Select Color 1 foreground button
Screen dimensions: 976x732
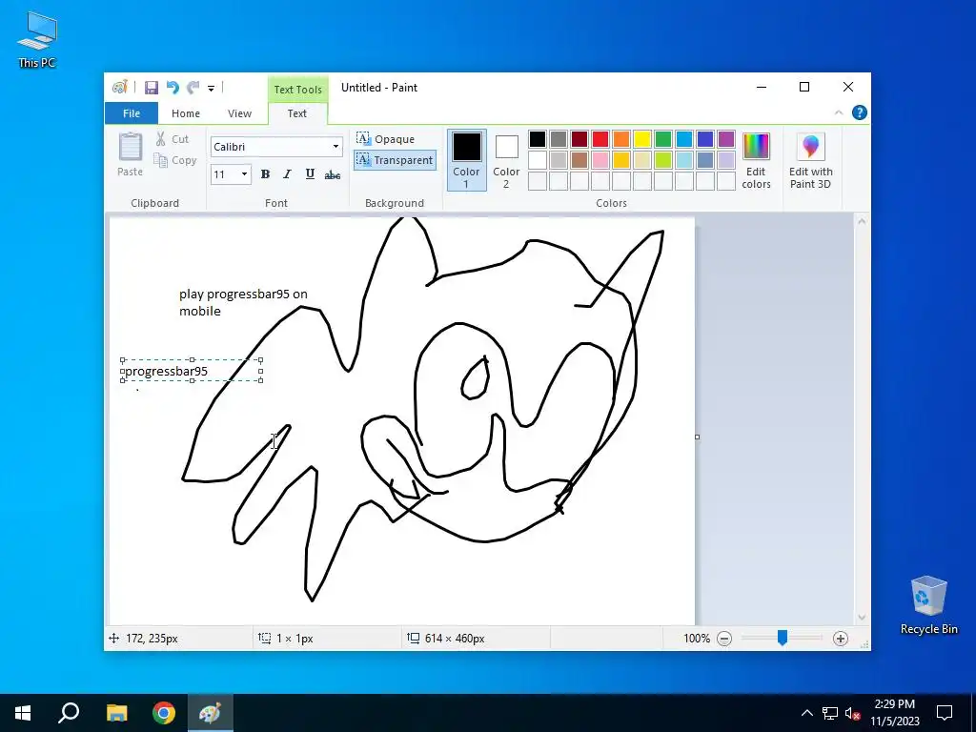point(466,160)
